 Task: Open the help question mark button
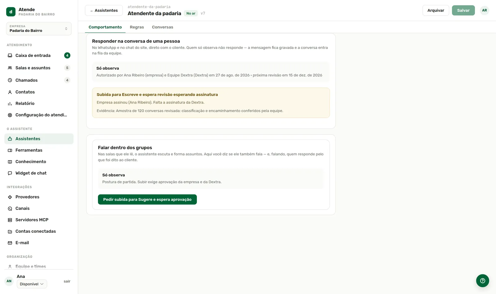tap(483, 281)
